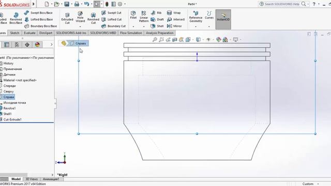331x186 pixels.
Task: Click the Save icon
Action: tap(67, 4)
